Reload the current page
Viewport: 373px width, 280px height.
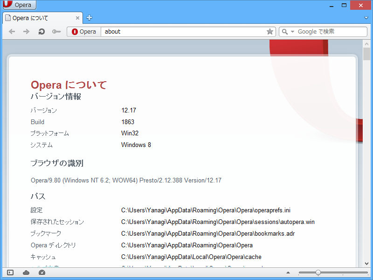coord(41,31)
